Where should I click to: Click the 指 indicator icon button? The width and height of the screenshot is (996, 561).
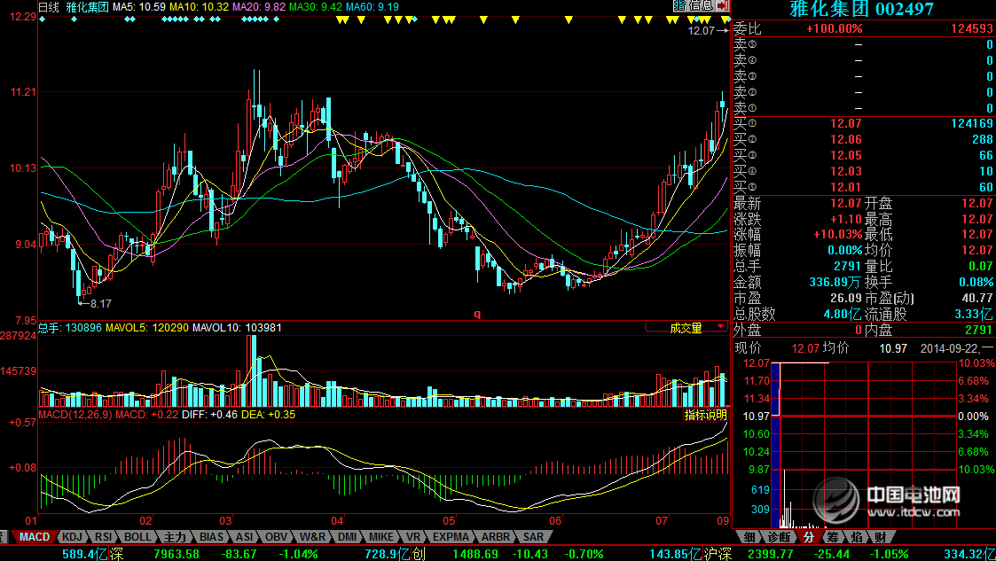[x=679, y=6]
